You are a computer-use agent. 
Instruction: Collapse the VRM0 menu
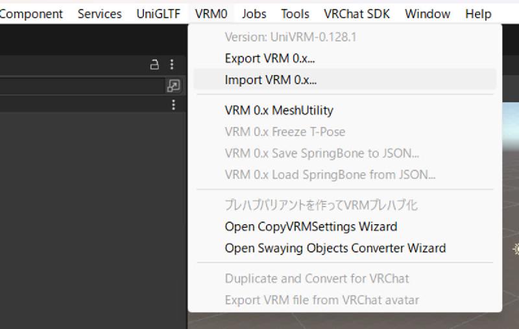(211, 14)
